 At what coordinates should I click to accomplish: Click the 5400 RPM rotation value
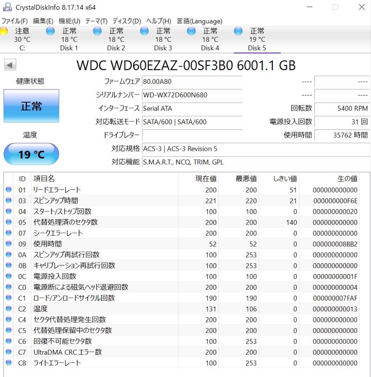click(x=342, y=109)
